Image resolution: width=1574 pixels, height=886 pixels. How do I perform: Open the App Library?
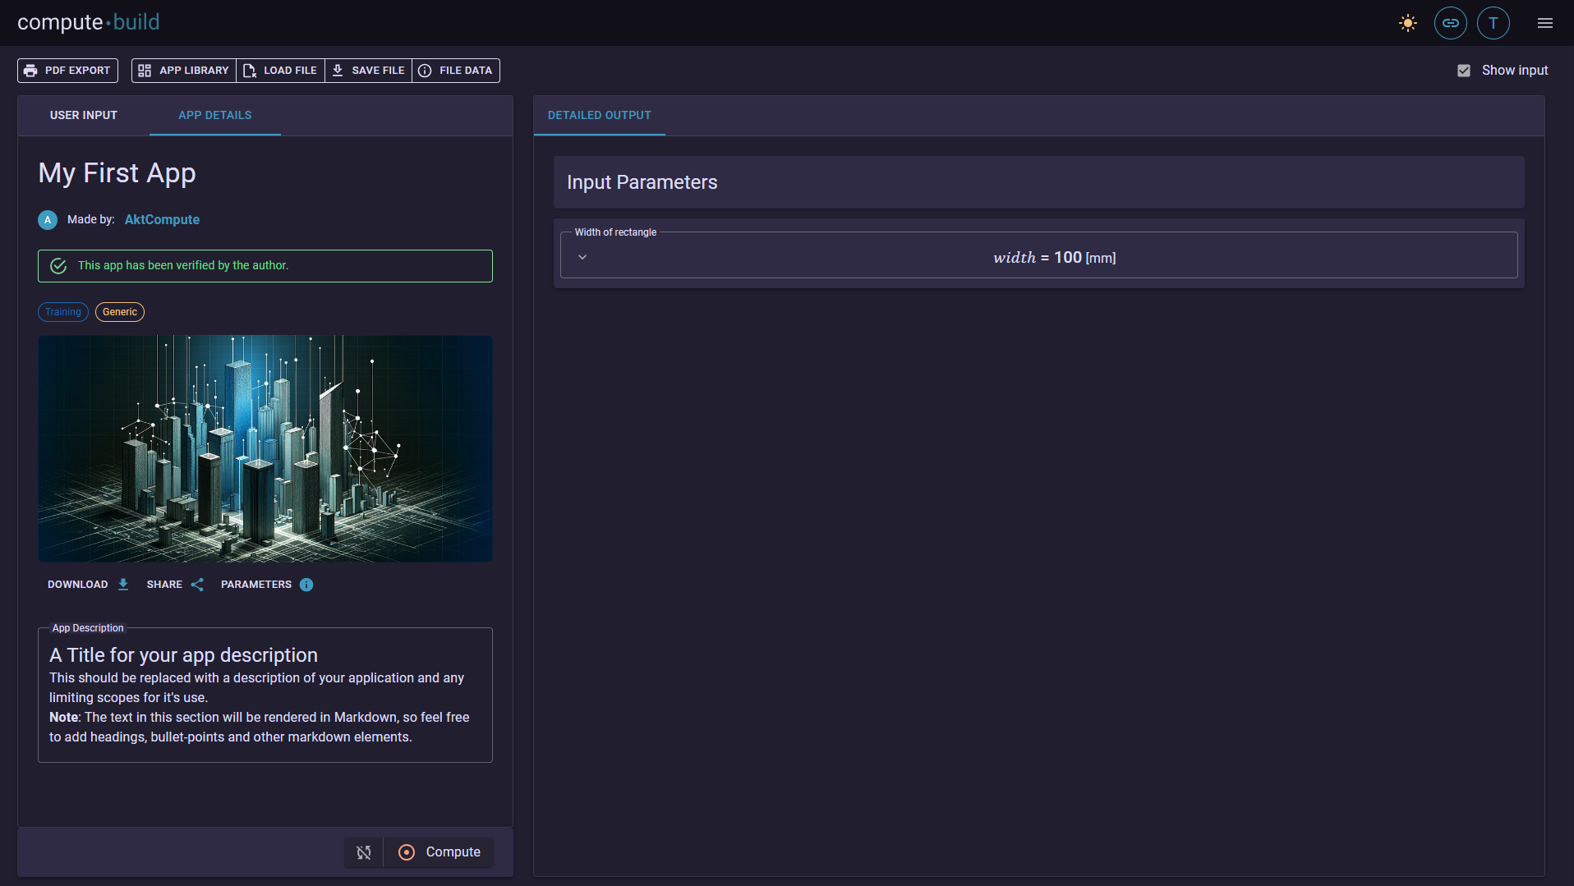pos(184,71)
